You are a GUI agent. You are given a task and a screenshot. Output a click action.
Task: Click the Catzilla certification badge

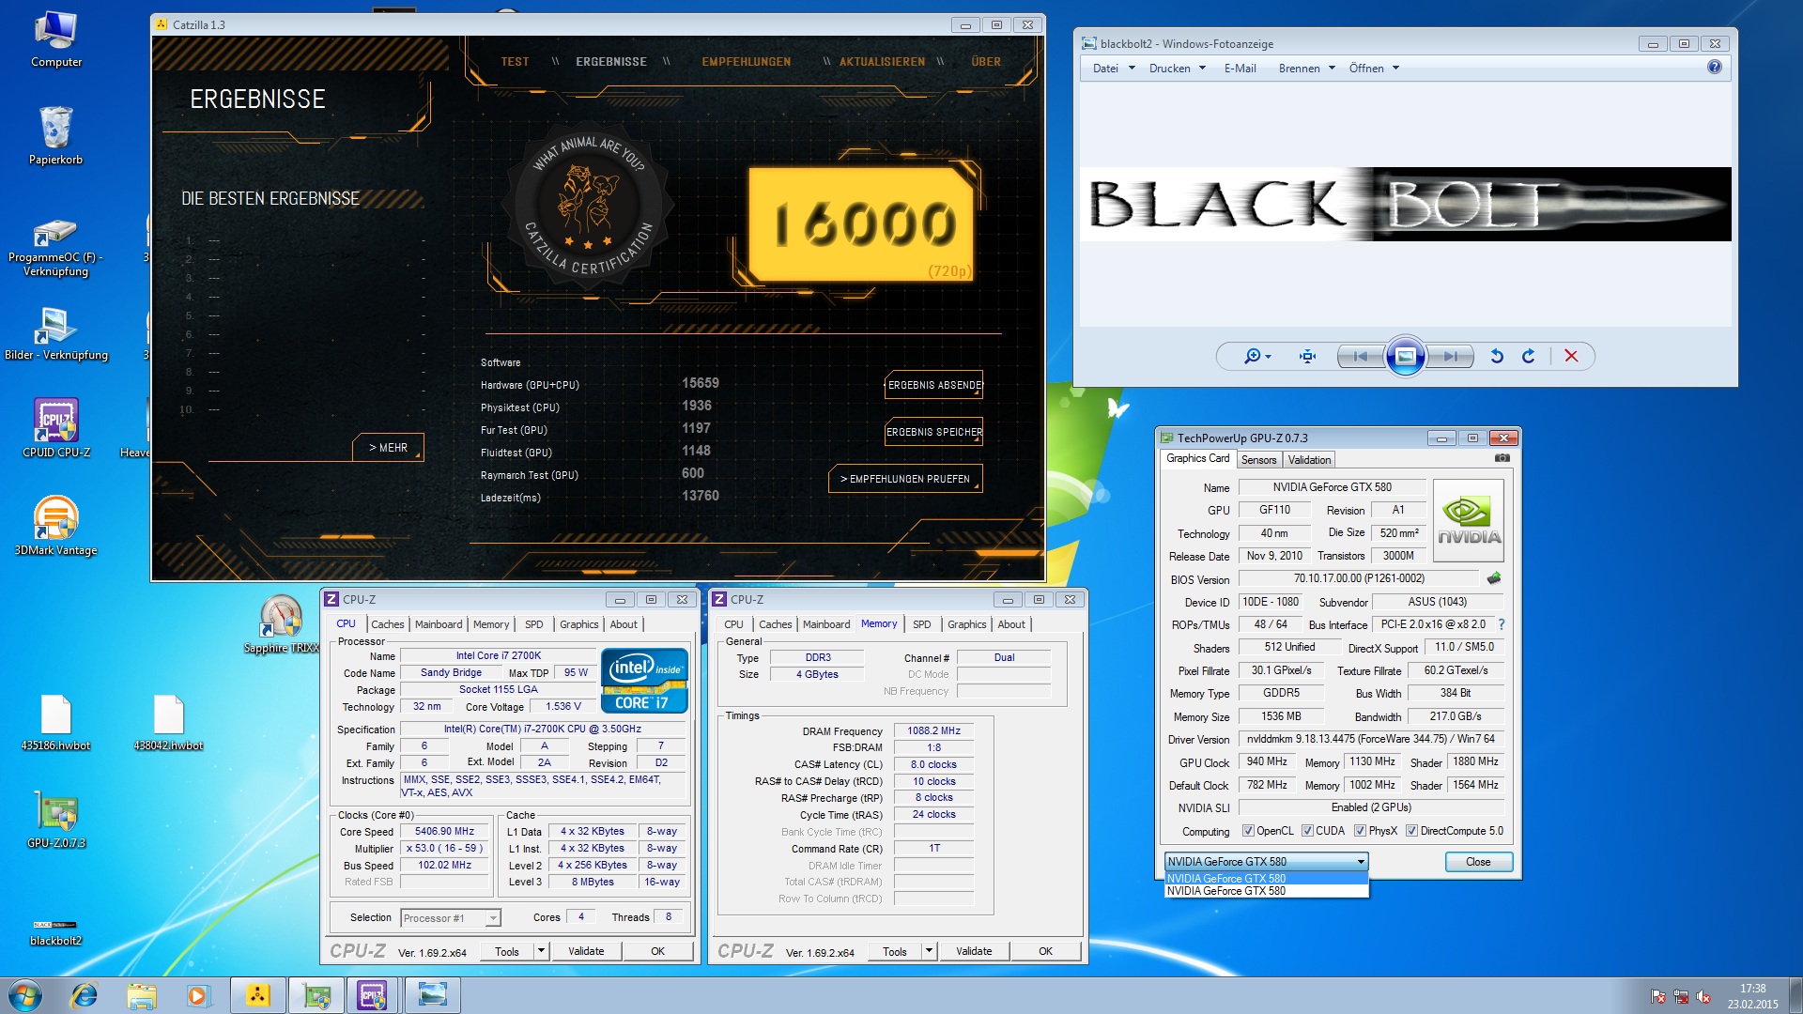(588, 205)
